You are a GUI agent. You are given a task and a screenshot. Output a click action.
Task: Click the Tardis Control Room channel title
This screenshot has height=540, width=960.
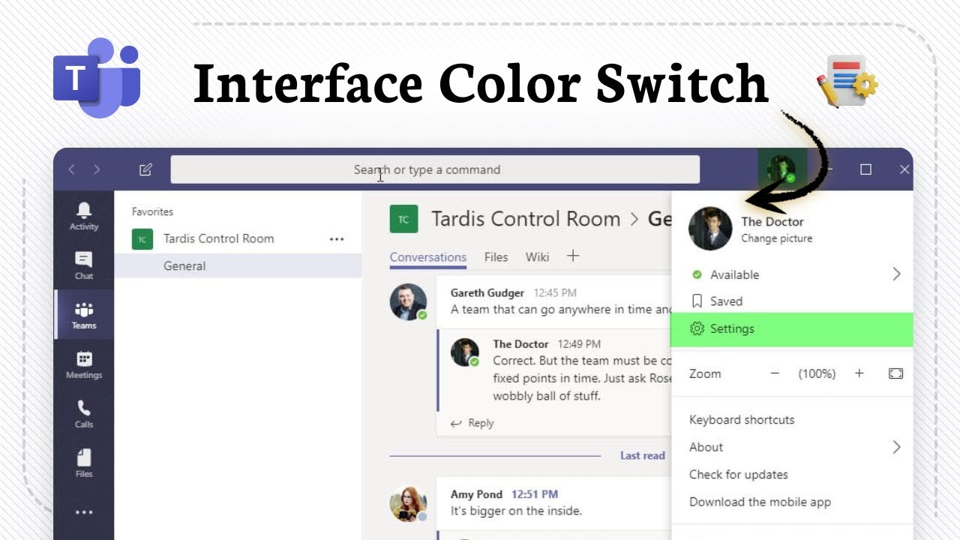coord(526,219)
